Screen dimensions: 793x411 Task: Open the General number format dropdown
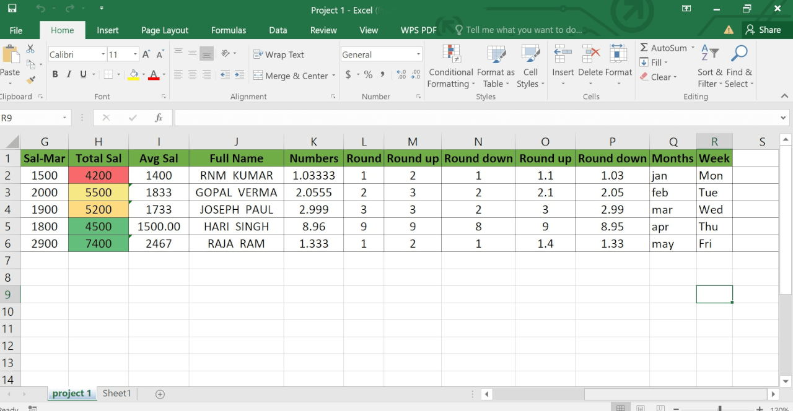tap(418, 54)
